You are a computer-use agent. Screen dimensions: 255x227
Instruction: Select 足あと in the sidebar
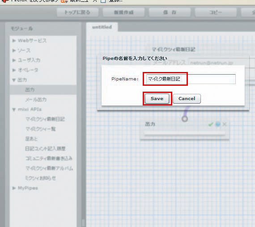(31, 139)
